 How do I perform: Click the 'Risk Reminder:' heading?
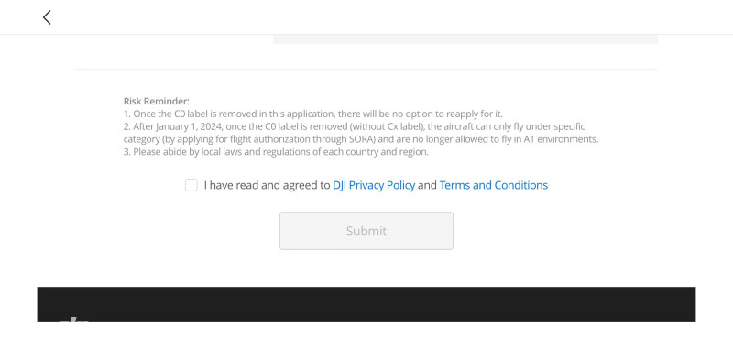[156, 101]
